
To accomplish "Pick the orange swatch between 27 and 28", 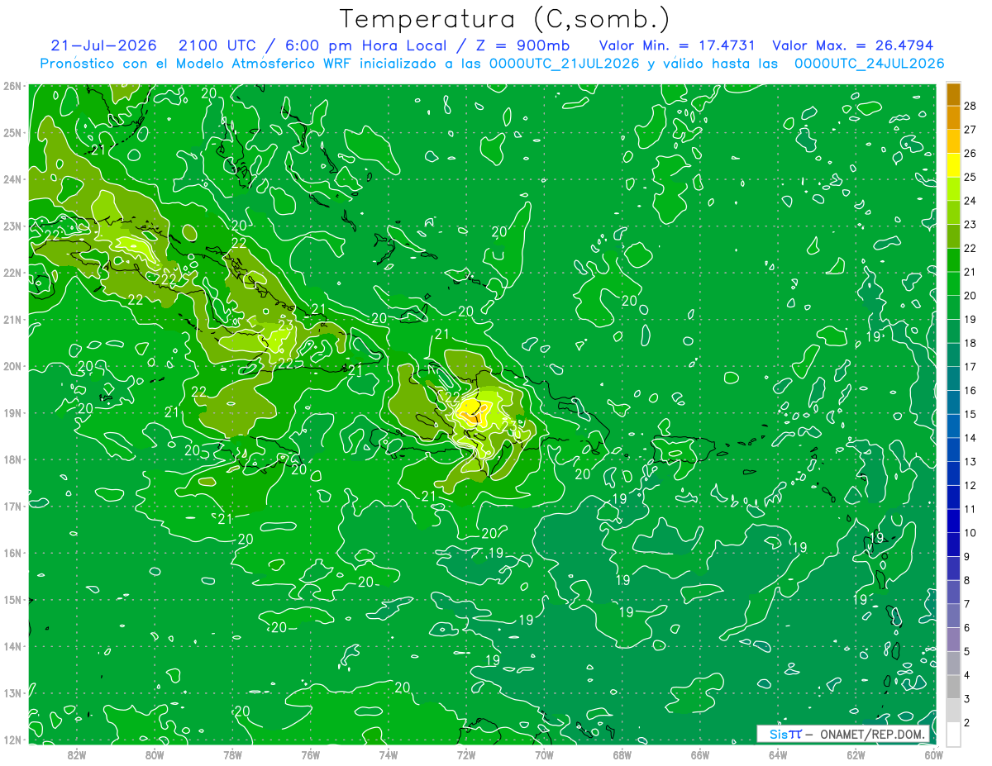I will click(x=953, y=117).
